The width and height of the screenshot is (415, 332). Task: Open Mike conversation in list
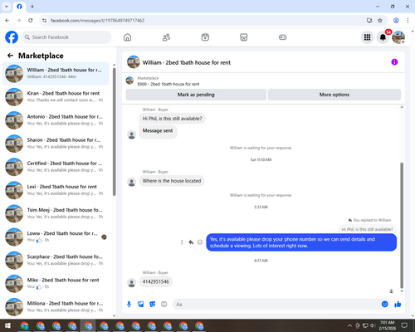point(56,284)
